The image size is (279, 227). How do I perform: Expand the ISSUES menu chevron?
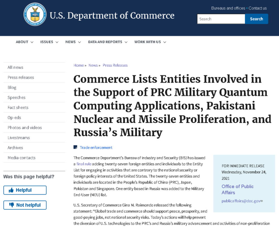(x=57, y=42)
